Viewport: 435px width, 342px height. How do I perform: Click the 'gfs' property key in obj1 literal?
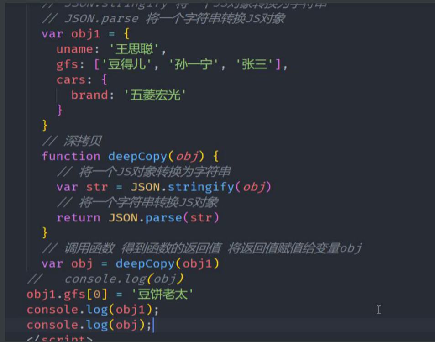[67, 65]
